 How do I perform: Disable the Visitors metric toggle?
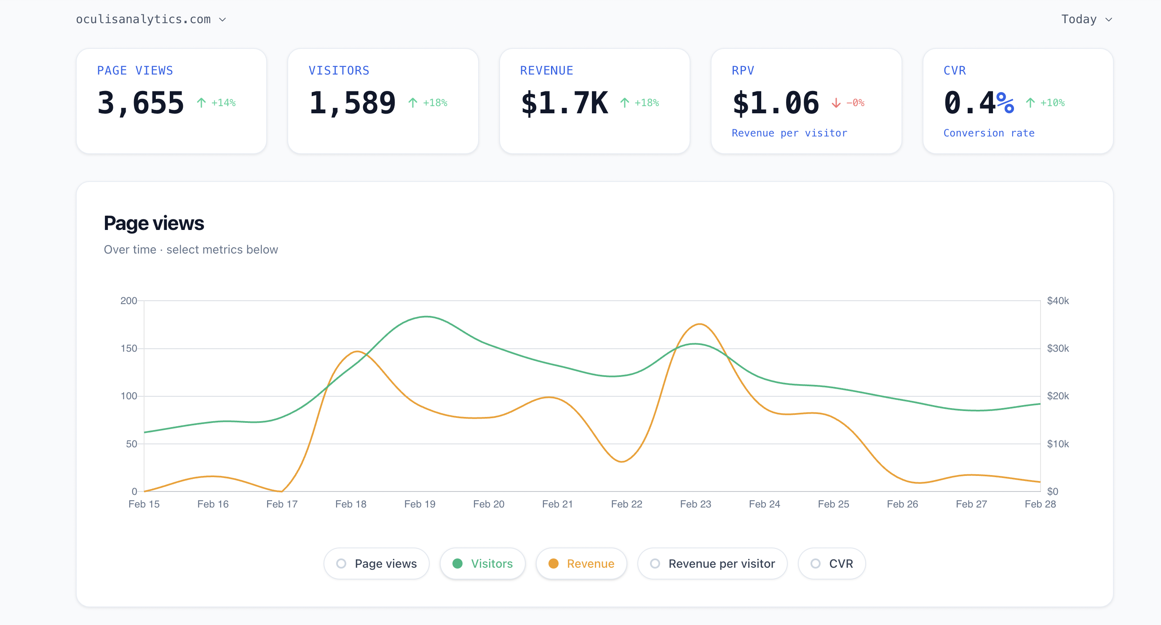(483, 563)
